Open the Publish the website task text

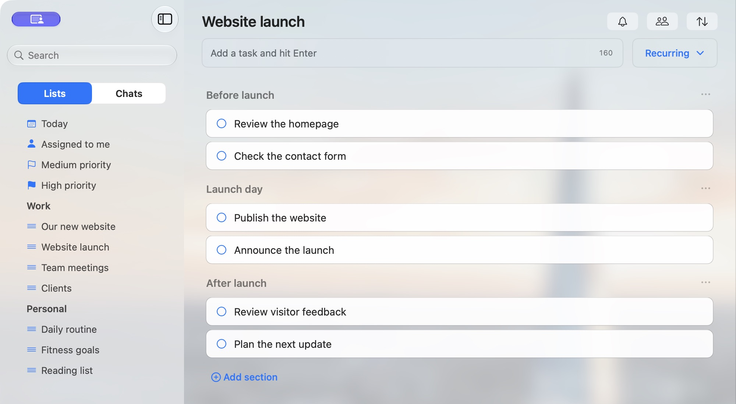280,218
